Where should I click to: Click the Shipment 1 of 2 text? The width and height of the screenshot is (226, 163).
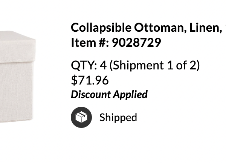point(154,65)
